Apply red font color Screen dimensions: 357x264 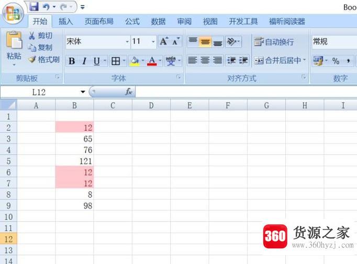click(x=152, y=61)
